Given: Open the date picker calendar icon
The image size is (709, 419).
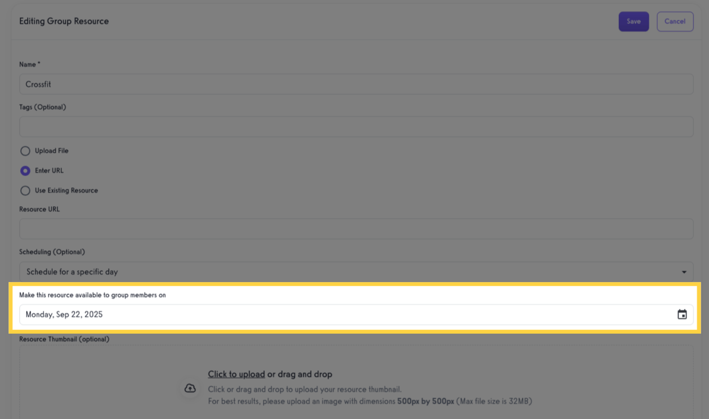Looking at the screenshot, I should point(682,314).
